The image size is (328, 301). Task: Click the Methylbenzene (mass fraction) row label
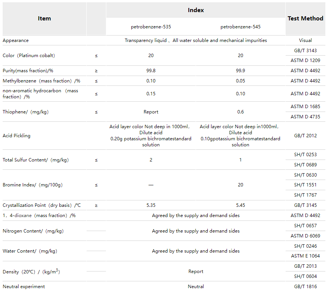point(42,81)
